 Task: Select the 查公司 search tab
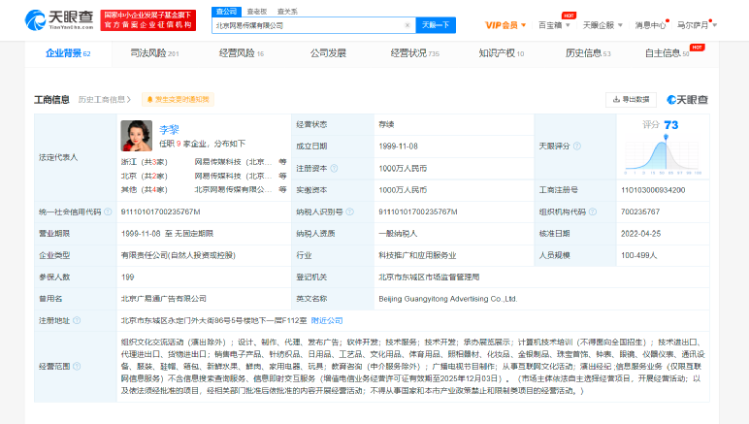pos(226,12)
